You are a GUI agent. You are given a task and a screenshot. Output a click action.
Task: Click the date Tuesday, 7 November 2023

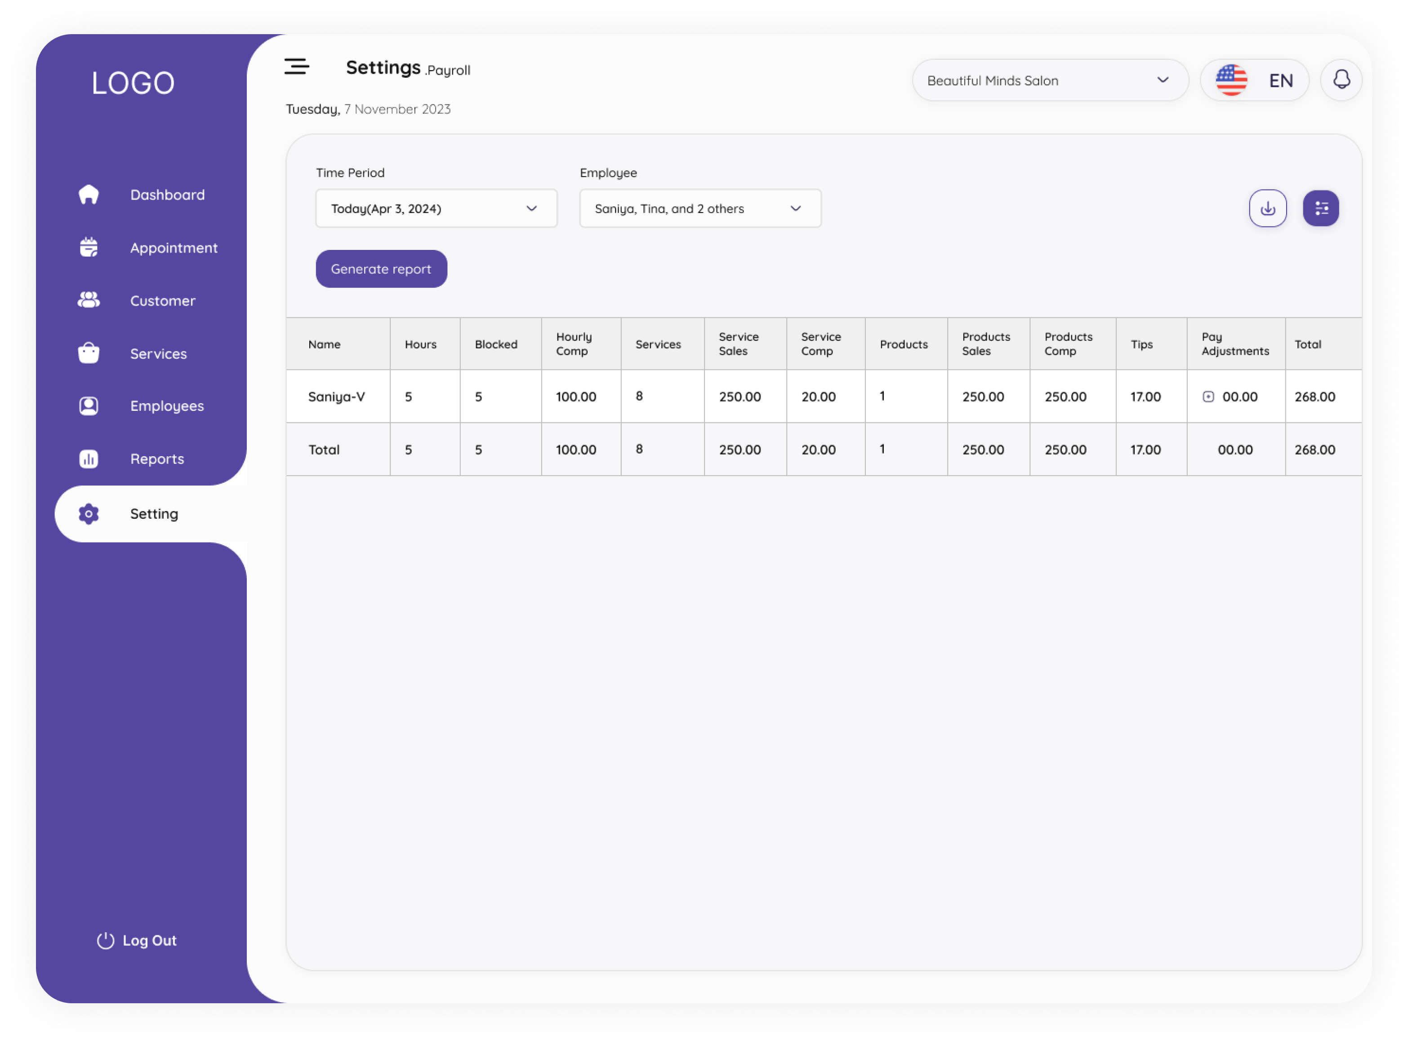point(368,109)
